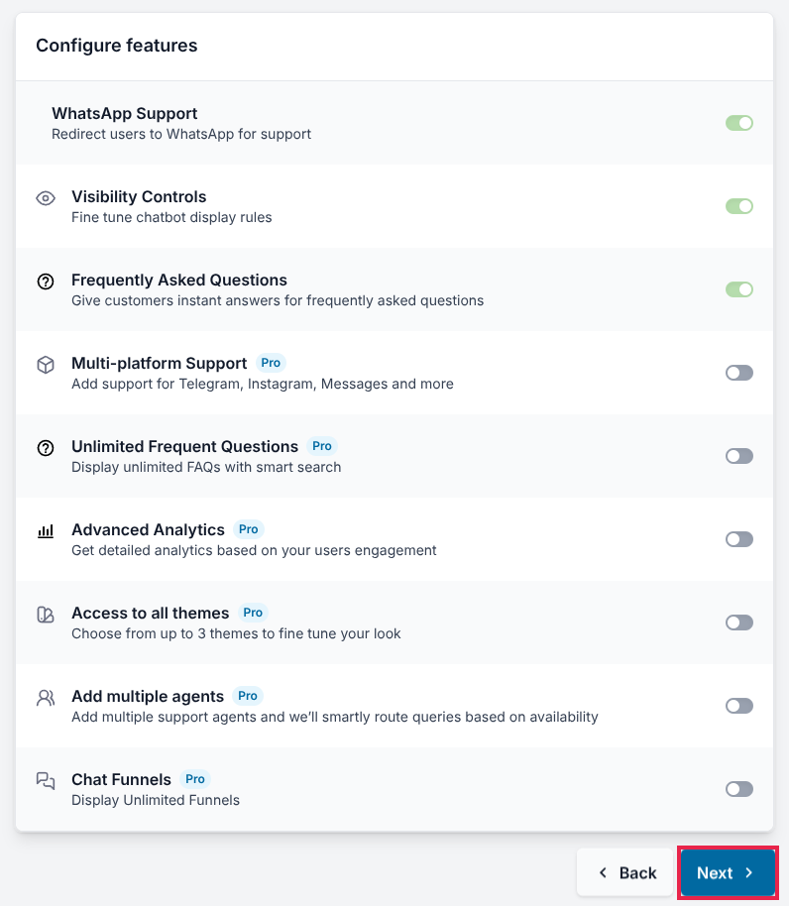Go back with the Back button
Image resolution: width=789 pixels, height=906 pixels.
click(626, 873)
